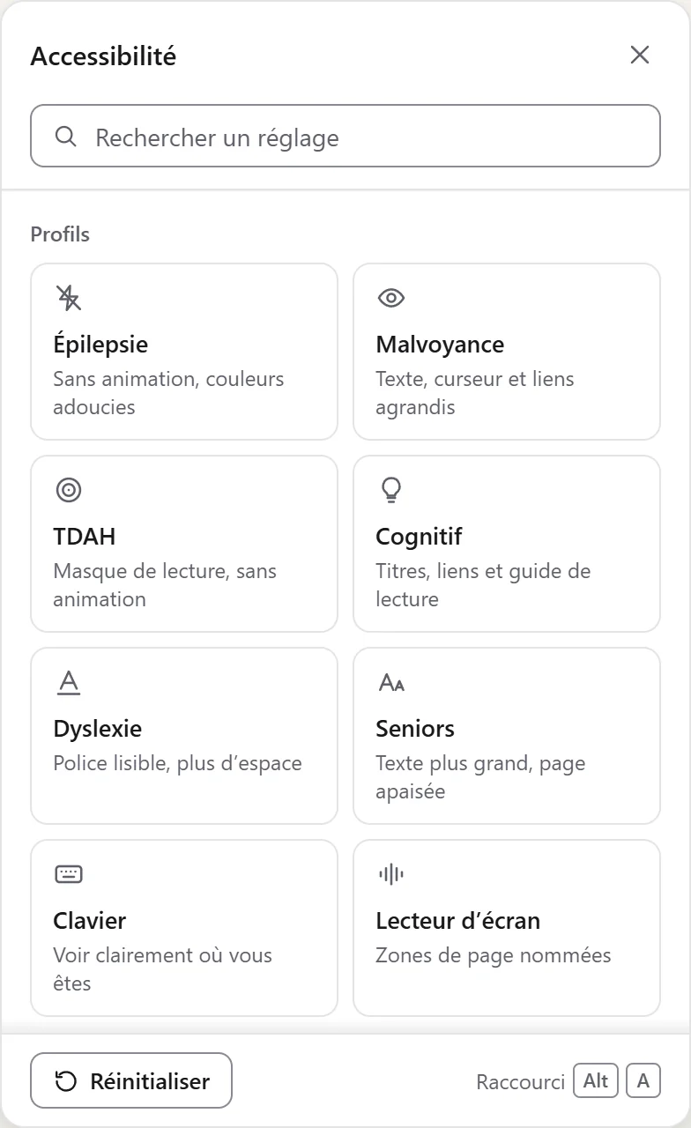Toggle the TDAH profile

(184, 544)
